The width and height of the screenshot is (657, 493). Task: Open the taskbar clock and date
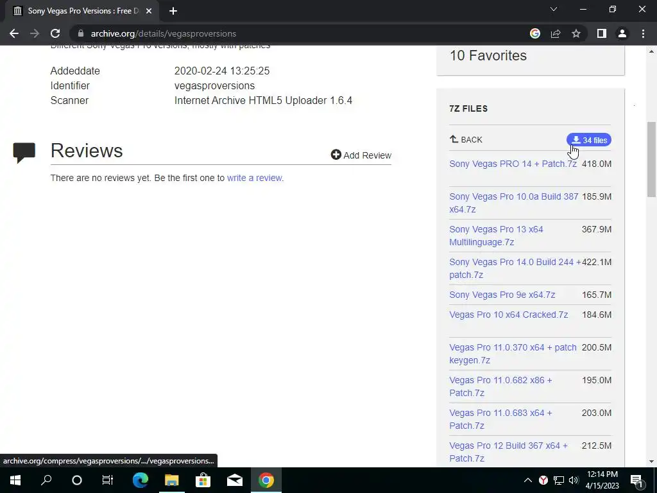[x=602, y=480]
